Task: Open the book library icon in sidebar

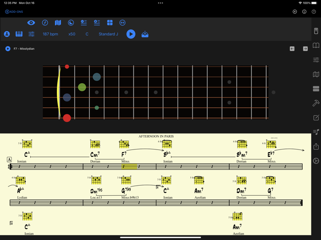Action: pyautogui.click(x=316, y=45)
